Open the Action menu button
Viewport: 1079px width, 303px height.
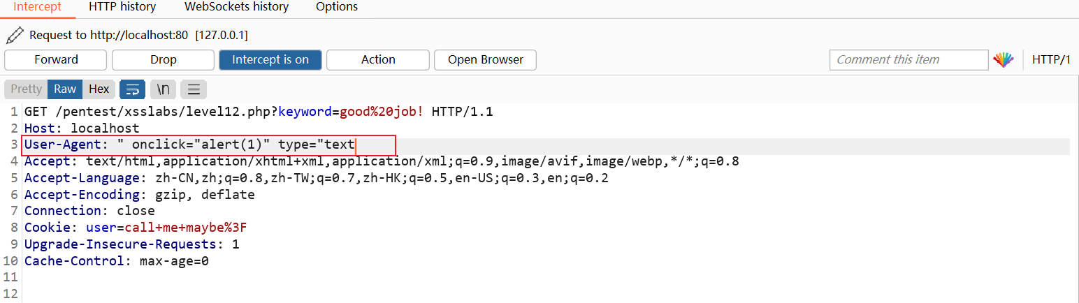[378, 60]
